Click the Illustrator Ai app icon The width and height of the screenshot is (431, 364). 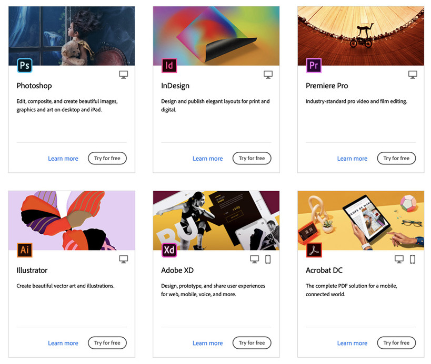pyautogui.click(x=24, y=250)
